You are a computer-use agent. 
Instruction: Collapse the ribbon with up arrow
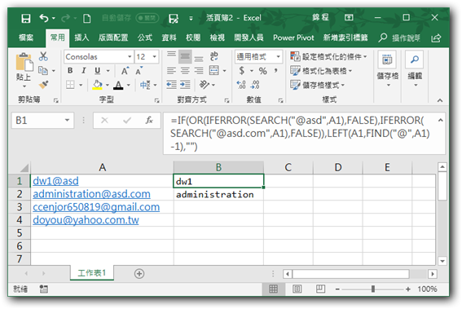pyautogui.click(x=440, y=100)
